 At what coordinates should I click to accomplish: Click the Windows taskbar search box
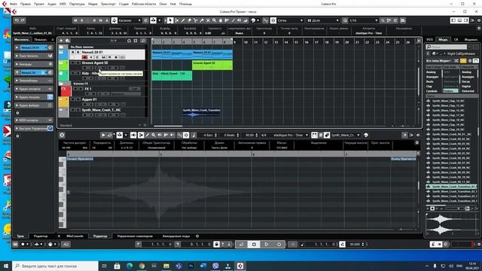coord(55,266)
